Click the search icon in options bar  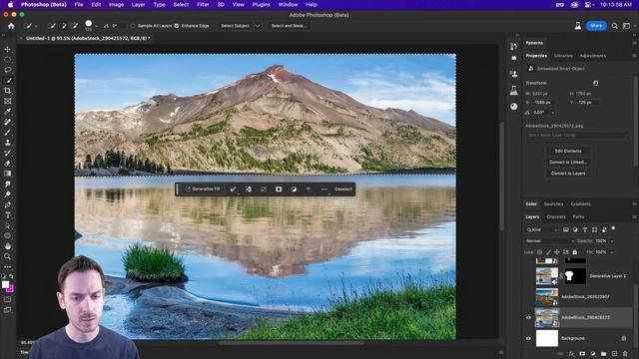(615, 26)
